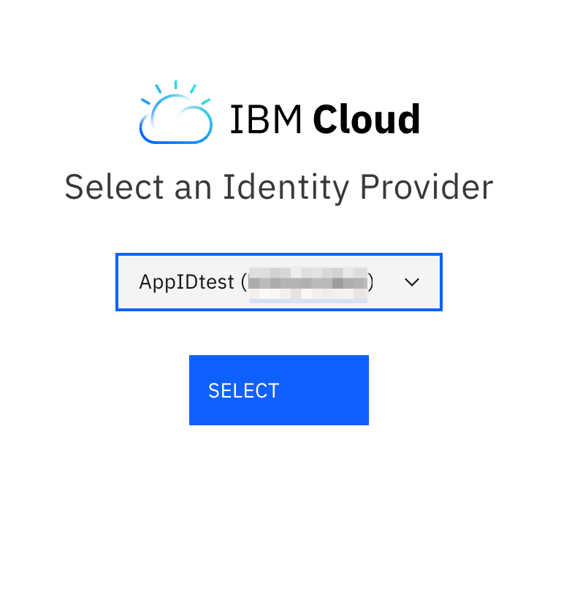561x608 pixels.
Task: Click the blue SELECT button
Action: (279, 390)
